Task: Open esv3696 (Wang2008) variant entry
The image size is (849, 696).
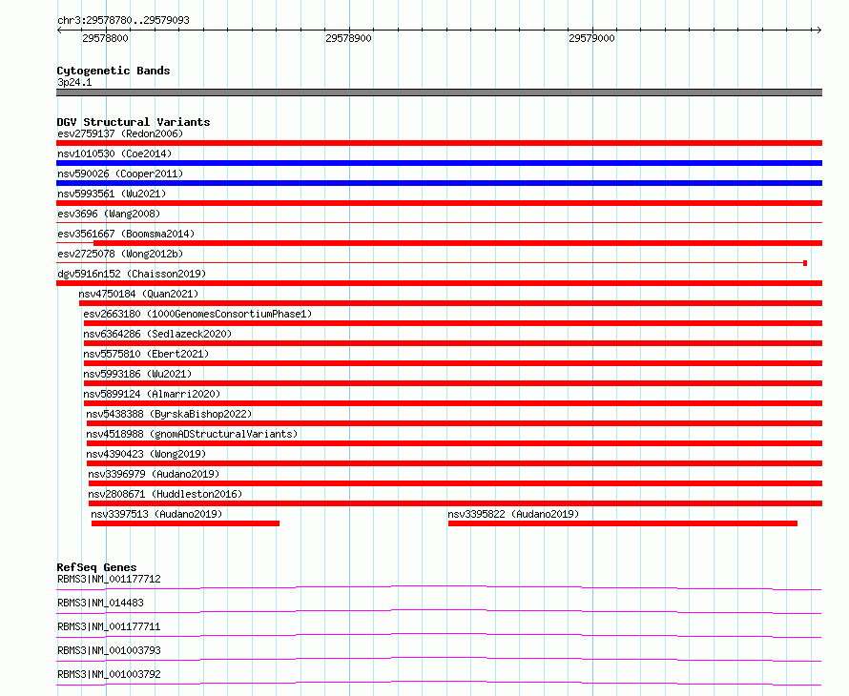Action: (x=109, y=214)
